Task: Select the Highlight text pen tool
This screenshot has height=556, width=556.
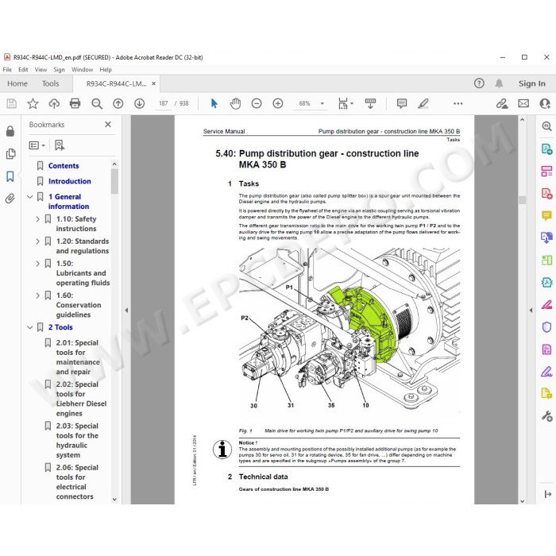Action: [423, 103]
